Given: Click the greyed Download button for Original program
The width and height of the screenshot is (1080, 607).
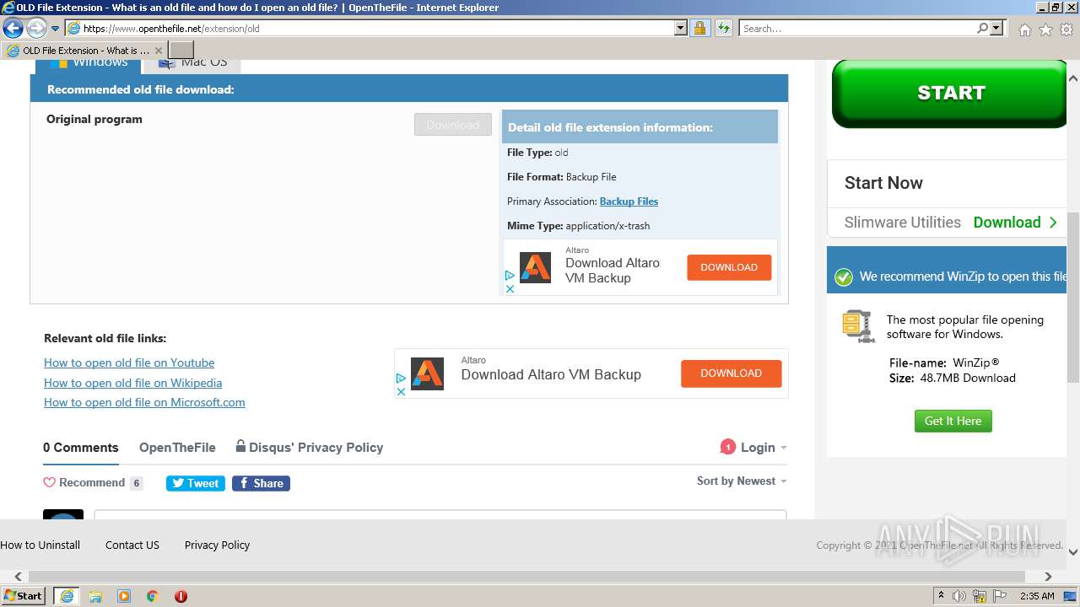Looking at the screenshot, I should pyautogui.click(x=453, y=125).
